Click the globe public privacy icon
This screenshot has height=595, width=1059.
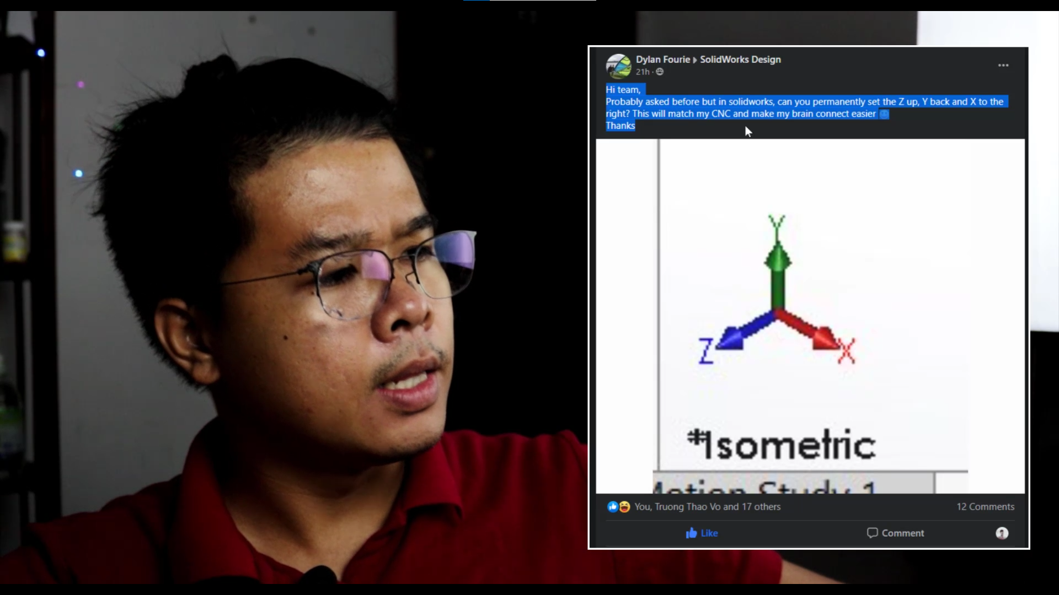tap(660, 72)
